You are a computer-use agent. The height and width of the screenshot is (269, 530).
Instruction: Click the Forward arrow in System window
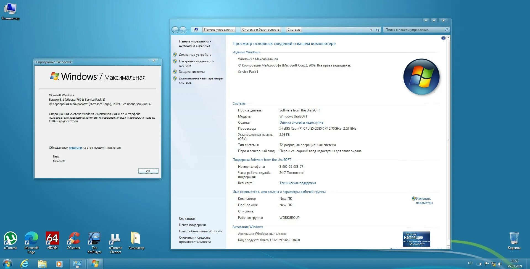point(183,30)
